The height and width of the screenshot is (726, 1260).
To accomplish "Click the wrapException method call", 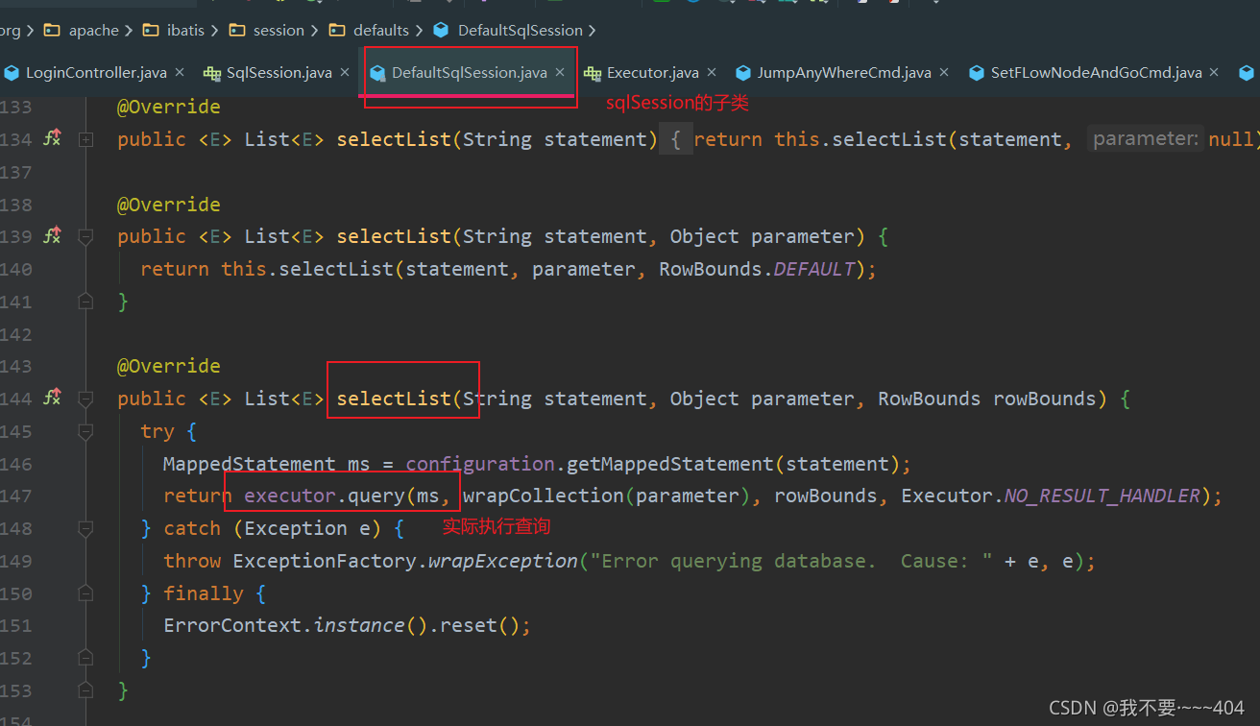I will click(503, 561).
